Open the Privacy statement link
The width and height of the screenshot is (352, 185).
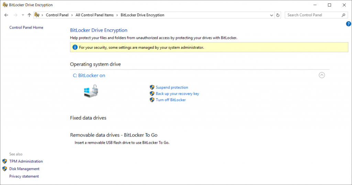pyautogui.click(x=24, y=176)
